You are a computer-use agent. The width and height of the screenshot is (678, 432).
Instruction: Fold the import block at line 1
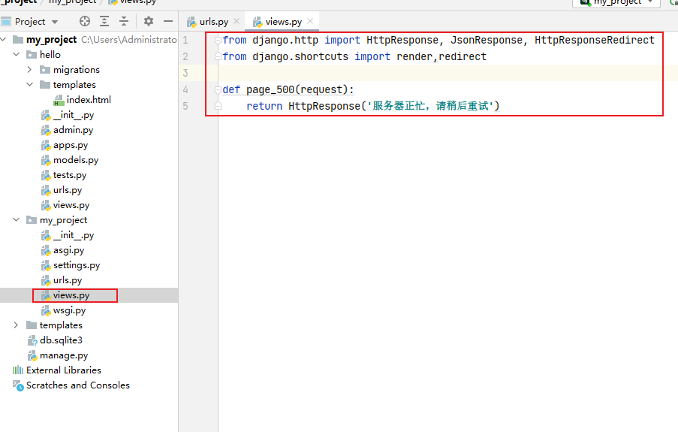point(218,41)
